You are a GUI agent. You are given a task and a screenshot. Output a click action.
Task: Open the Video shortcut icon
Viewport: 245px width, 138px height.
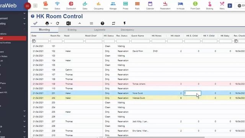point(46,5)
